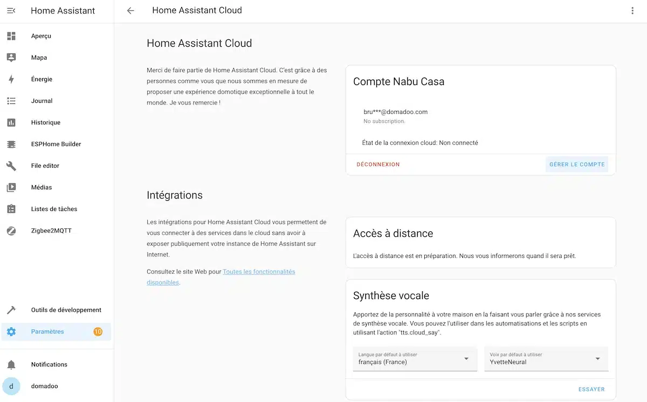Go to the Énergie page
The width and height of the screenshot is (647, 402).
click(x=57, y=79)
